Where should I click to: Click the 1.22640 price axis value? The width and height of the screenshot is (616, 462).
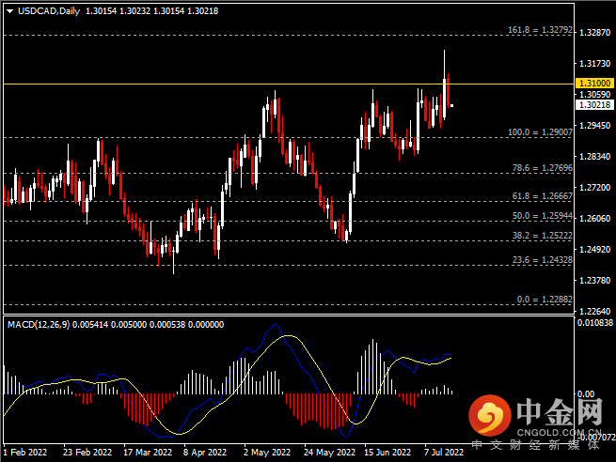pyautogui.click(x=594, y=312)
